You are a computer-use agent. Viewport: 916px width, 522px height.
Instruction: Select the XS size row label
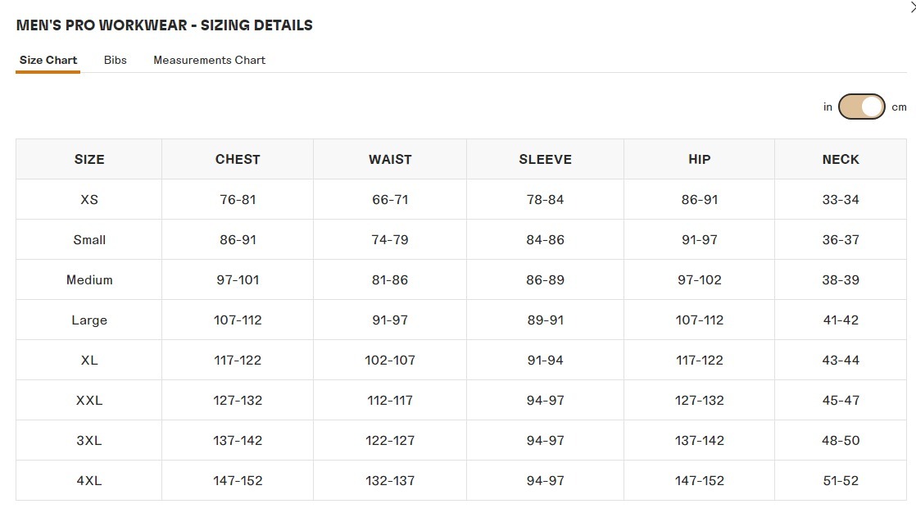coord(89,199)
